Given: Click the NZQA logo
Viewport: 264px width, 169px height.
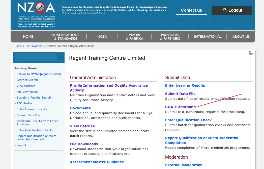Looking at the screenshot, I should [x=36, y=8].
